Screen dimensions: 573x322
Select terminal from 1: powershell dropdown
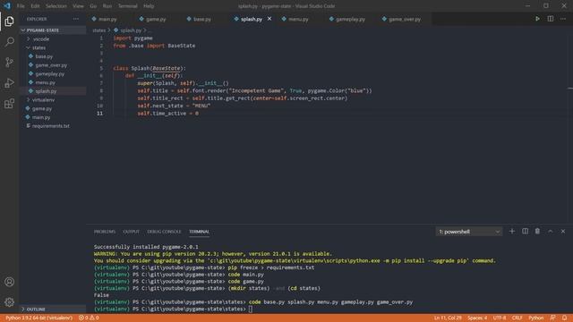[x=469, y=232]
